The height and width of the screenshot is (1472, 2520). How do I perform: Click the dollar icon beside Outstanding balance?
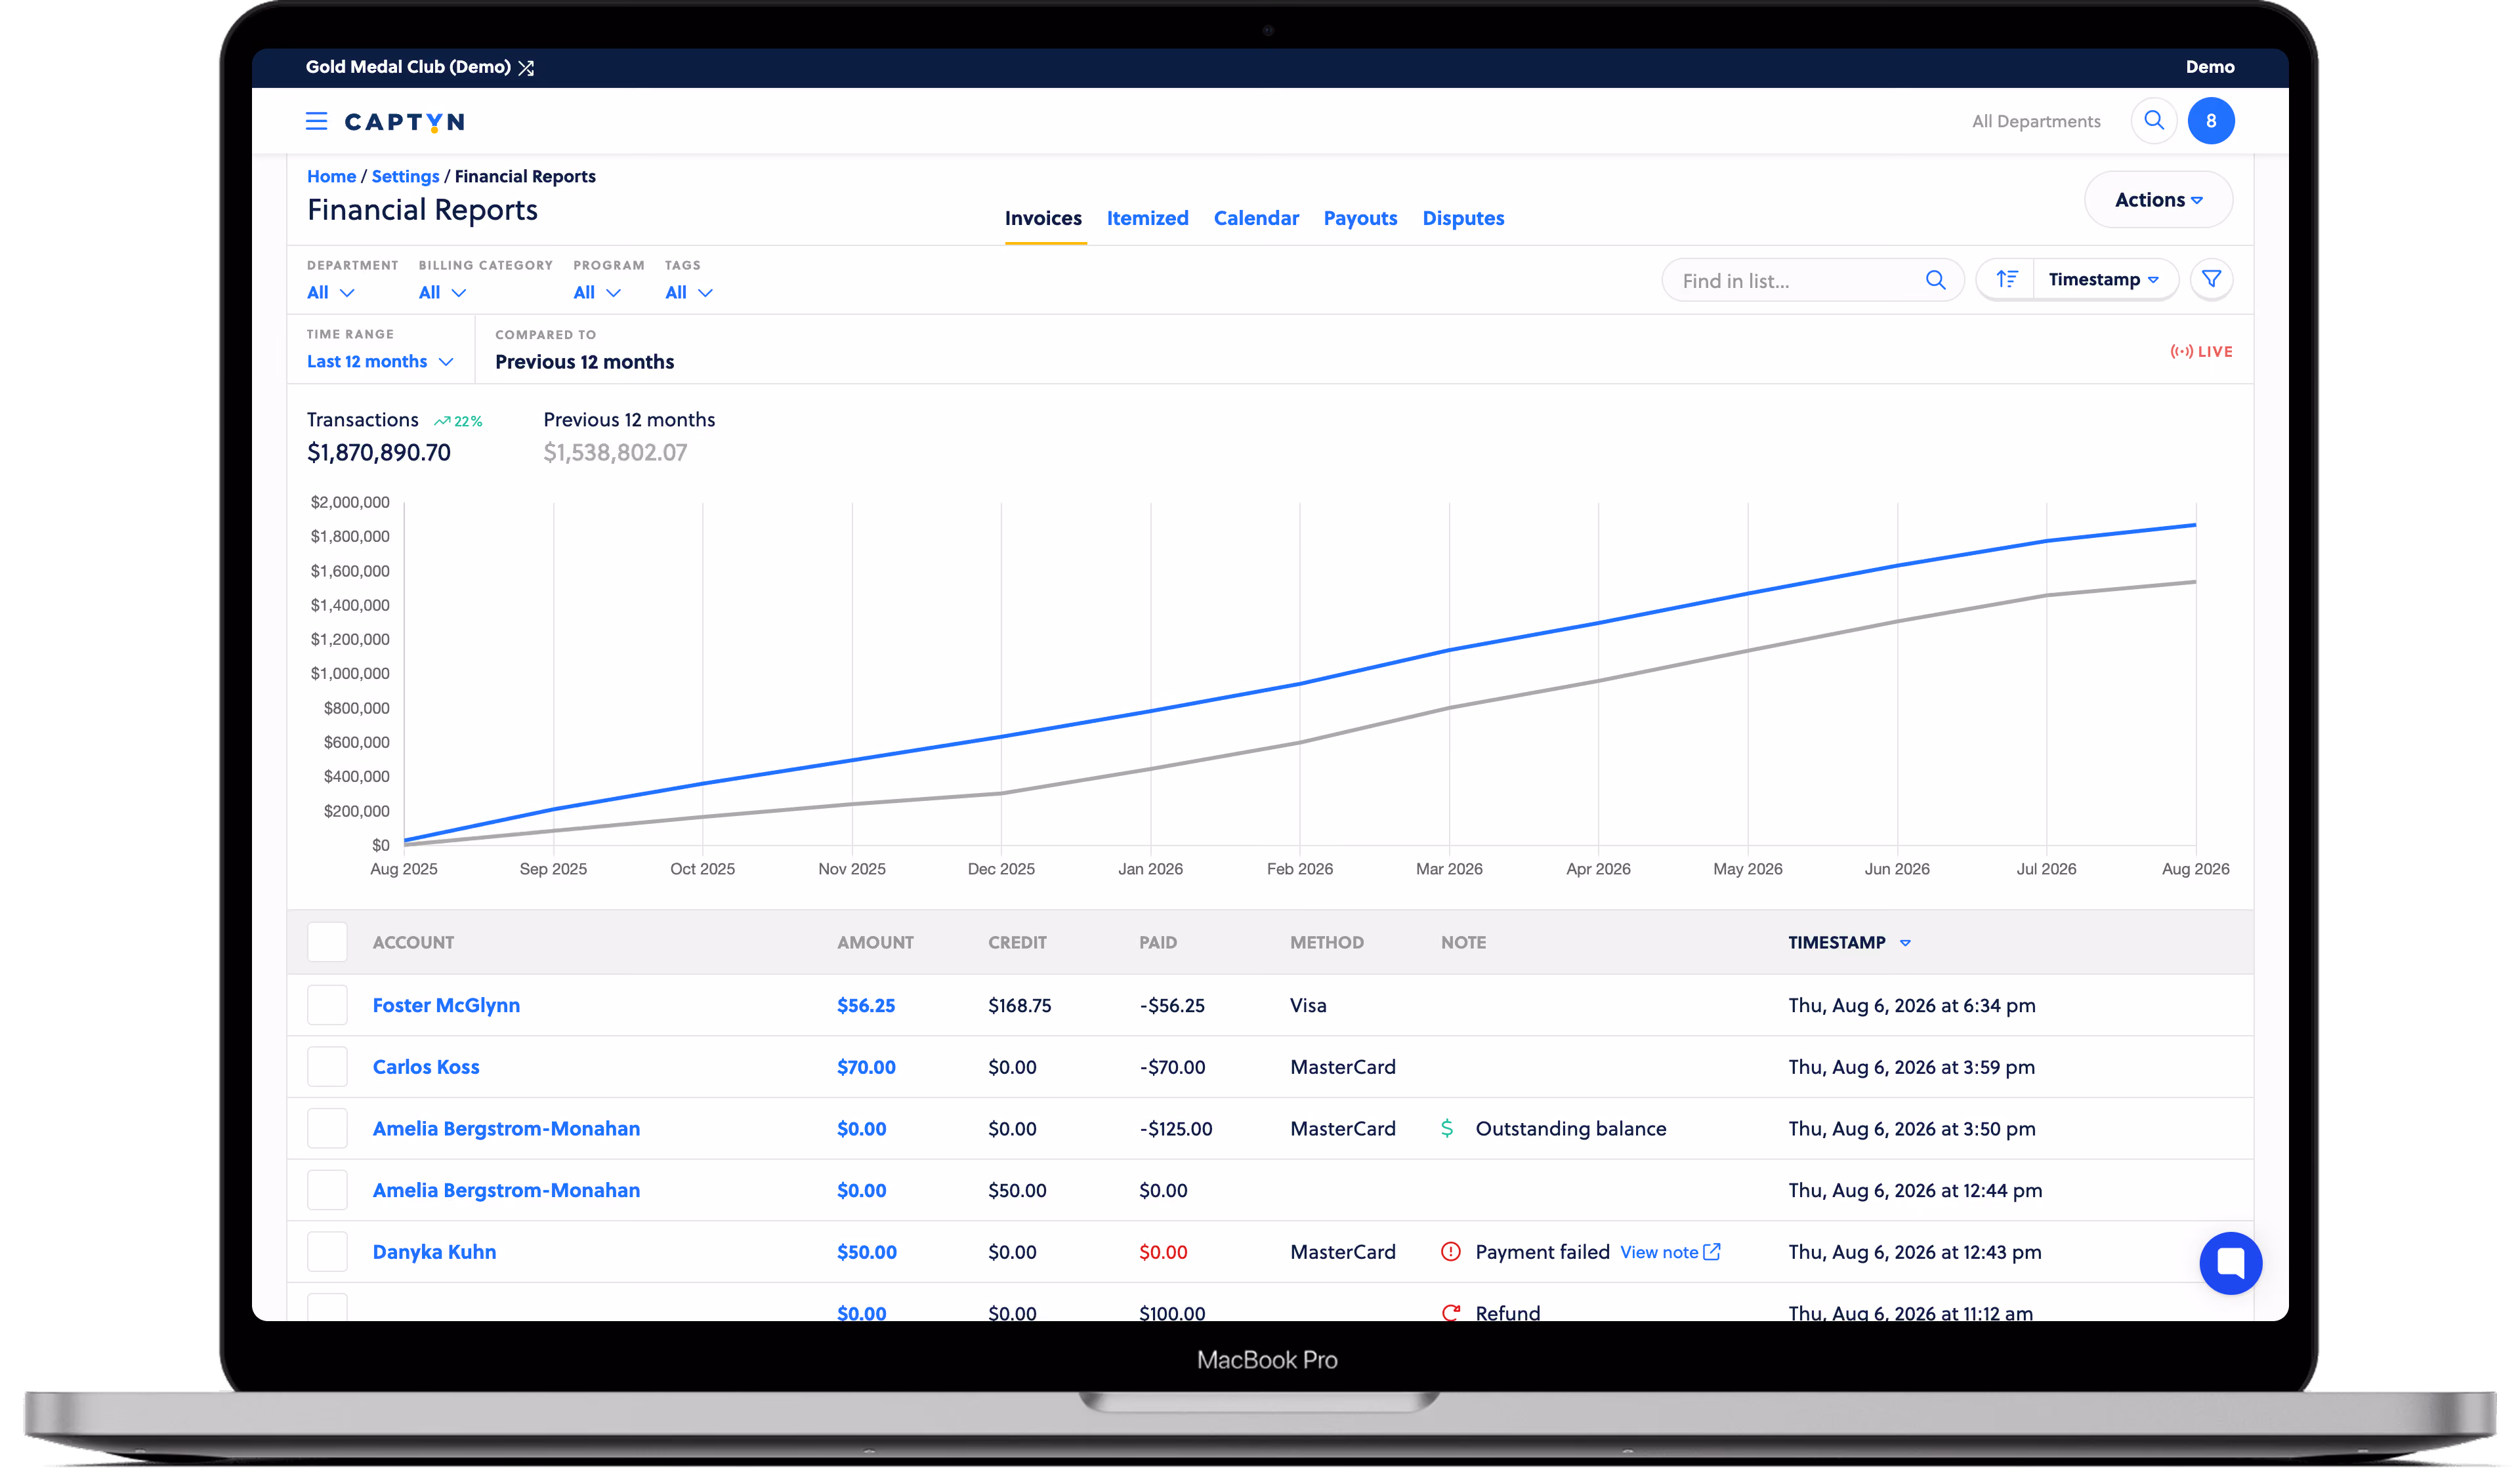pos(1447,1128)
